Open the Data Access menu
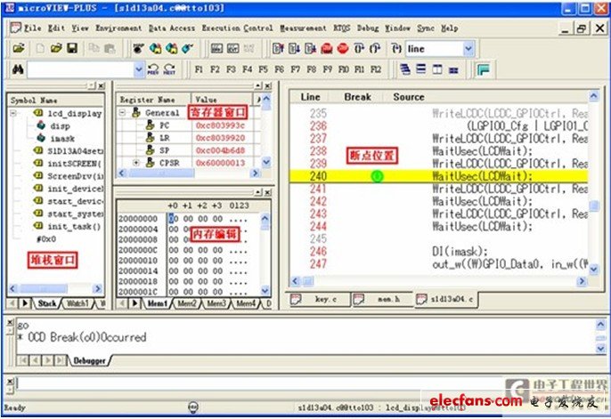The image size is (611, 419). [171, 28]
